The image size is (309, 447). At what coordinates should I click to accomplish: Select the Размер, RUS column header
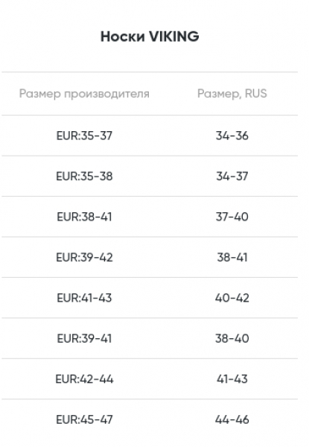(x=232, y=94)
